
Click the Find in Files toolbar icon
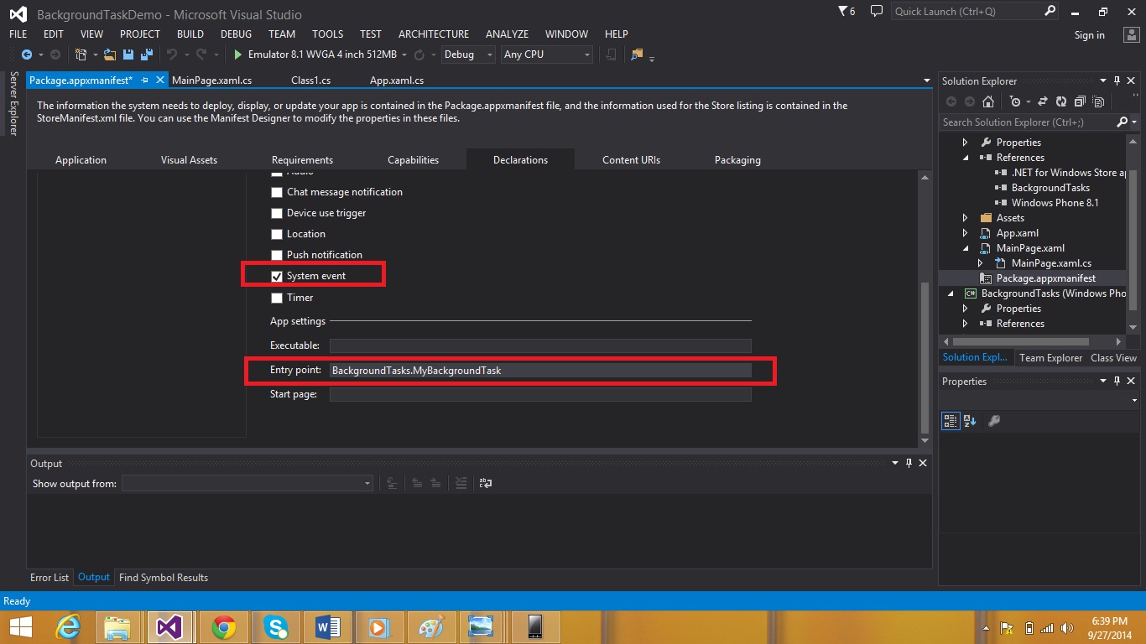coord(637,55)
